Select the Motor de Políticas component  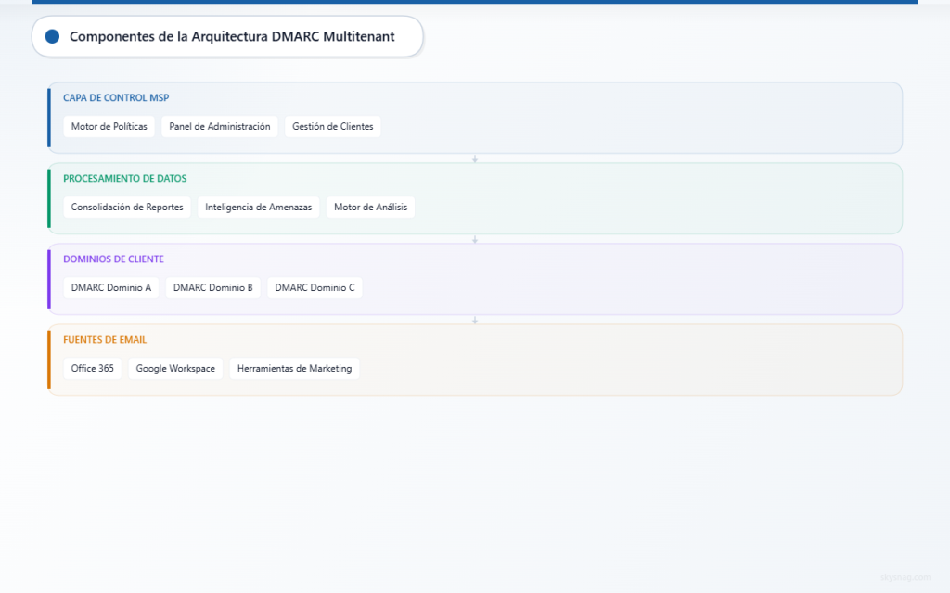109,126
